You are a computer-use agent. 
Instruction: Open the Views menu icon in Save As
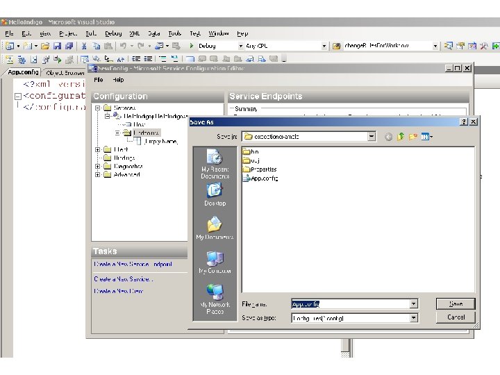[x=426, y=137]
